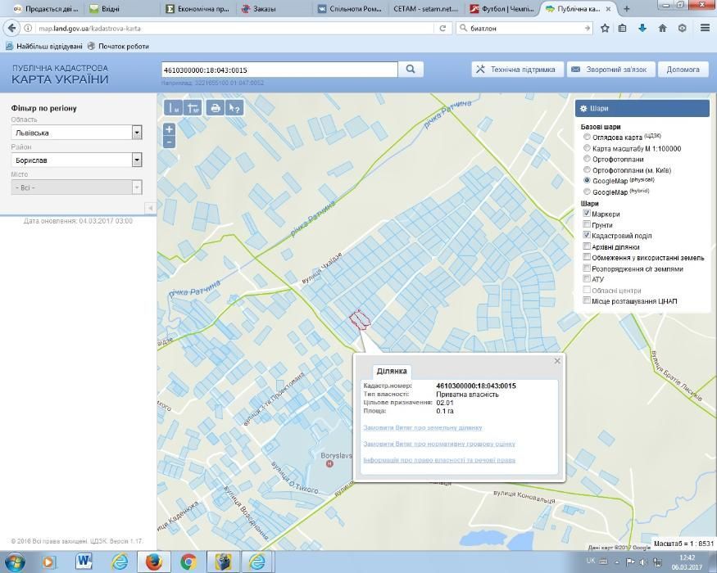Click the Windows Start button
Screen dimensions: 717x573
(x=15, y=561)
